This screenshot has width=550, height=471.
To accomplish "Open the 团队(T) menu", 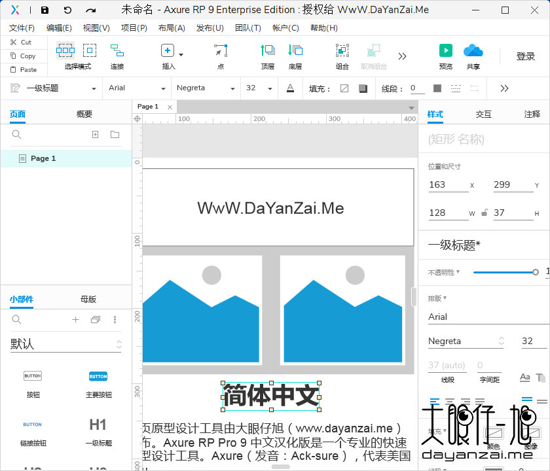I will click(248, 27).
